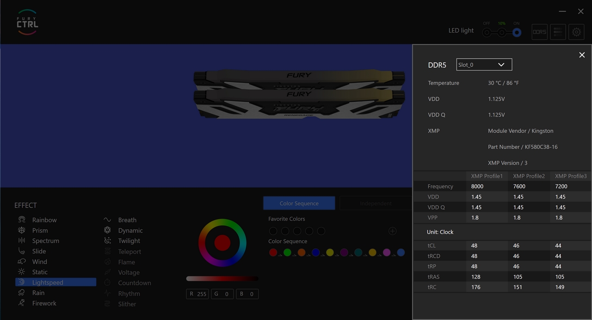The width and height of the screenshot is (592, 320).
Task: Click the color wheel hue ring
Action: tap(222, 223)
